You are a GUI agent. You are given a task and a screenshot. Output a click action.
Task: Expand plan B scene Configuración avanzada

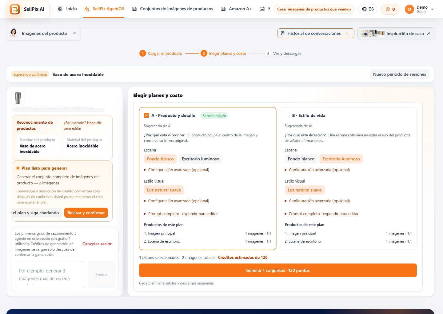point(317,170)
